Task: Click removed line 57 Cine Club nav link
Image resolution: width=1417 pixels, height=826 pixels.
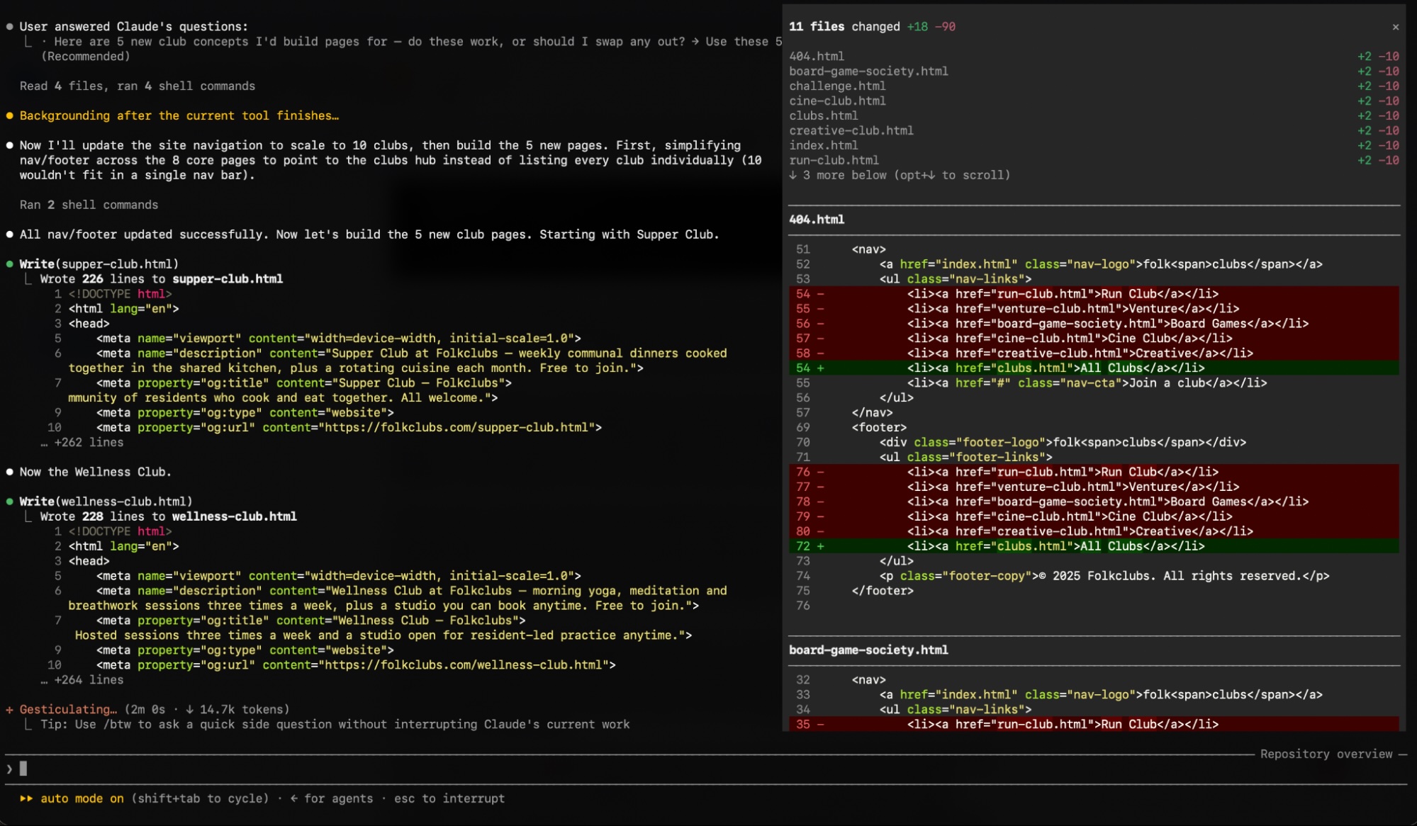Action: tap(1094, 339)
